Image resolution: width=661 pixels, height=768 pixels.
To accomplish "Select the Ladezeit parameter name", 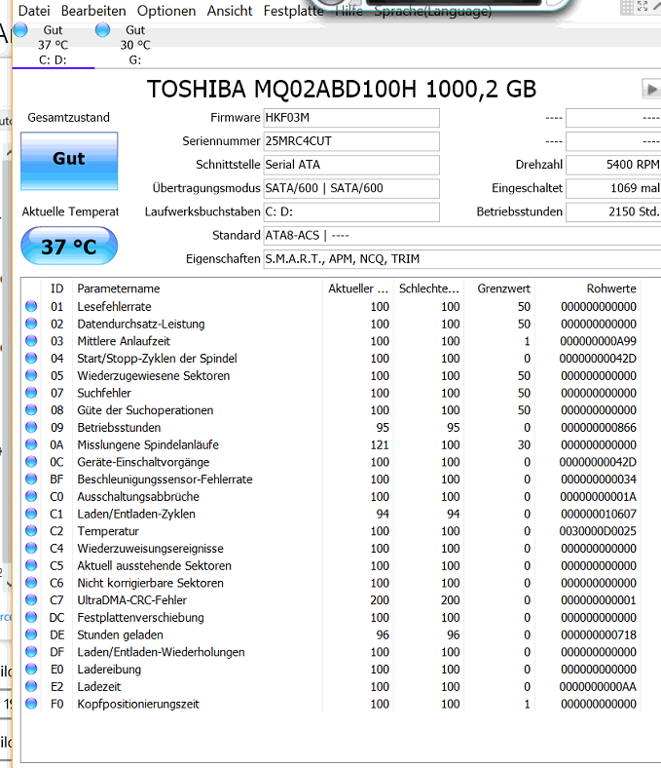I will pos(99,687).
